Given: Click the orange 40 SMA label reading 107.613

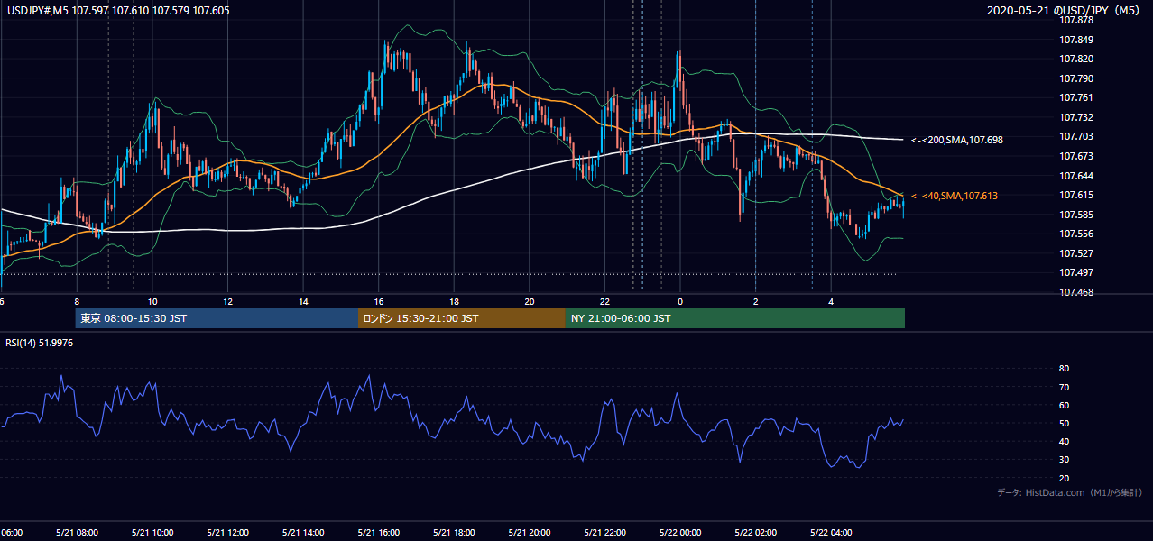Looking at the screenshot, I should click(x=955, y=196).
